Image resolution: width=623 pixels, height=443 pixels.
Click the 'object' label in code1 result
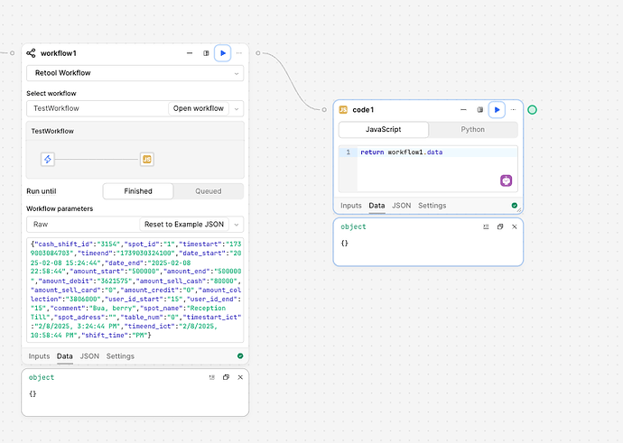(353, 226)
